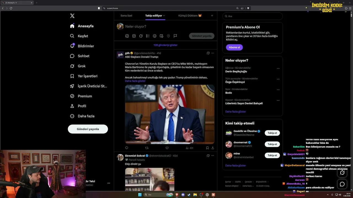Click sidebar Gönderi yayınla button
This screenshot has height=198, width=353.
pos(88,129)
